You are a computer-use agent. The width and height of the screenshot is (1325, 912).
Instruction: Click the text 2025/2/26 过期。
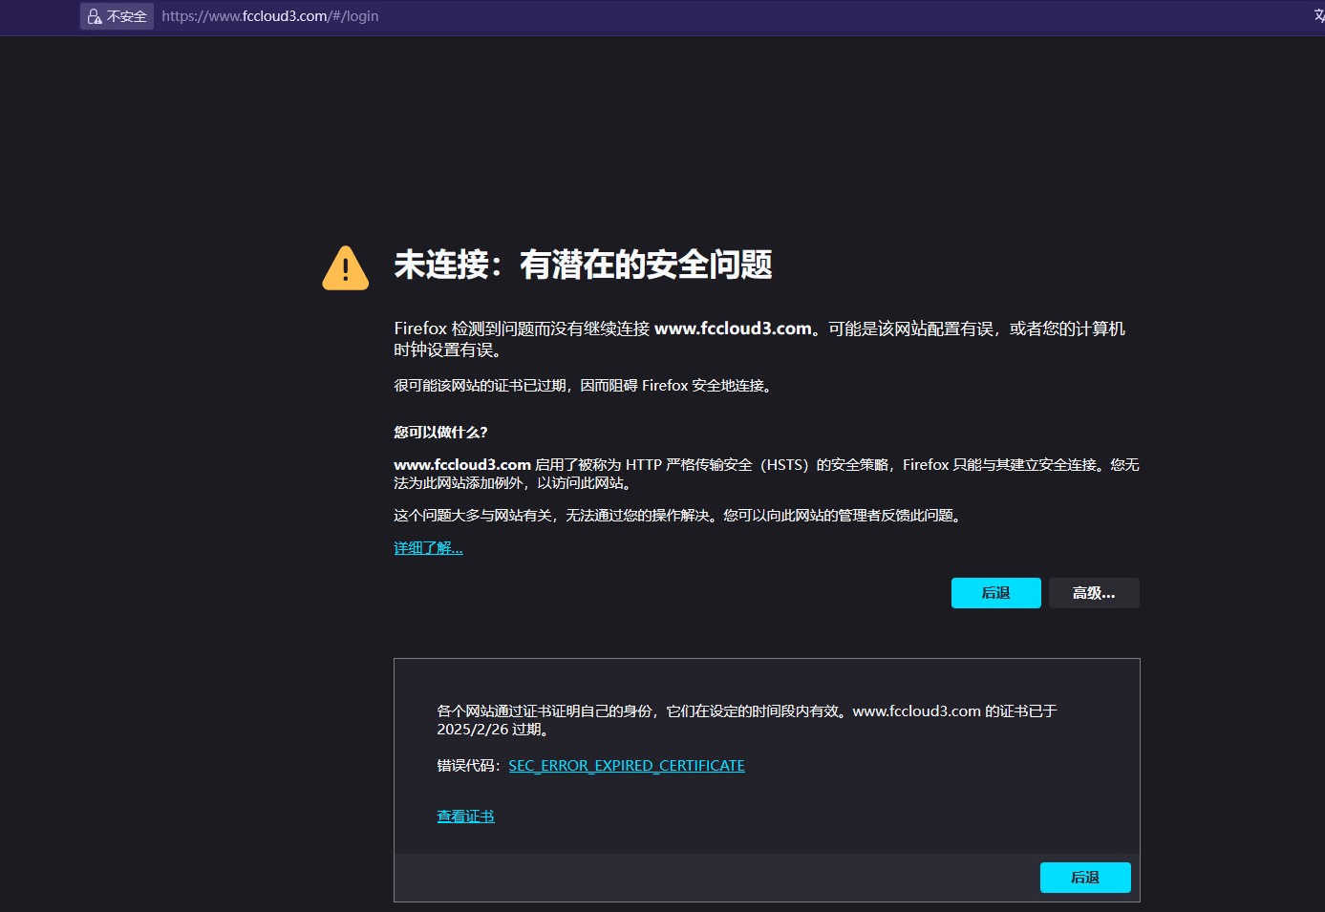coord(493,730)
